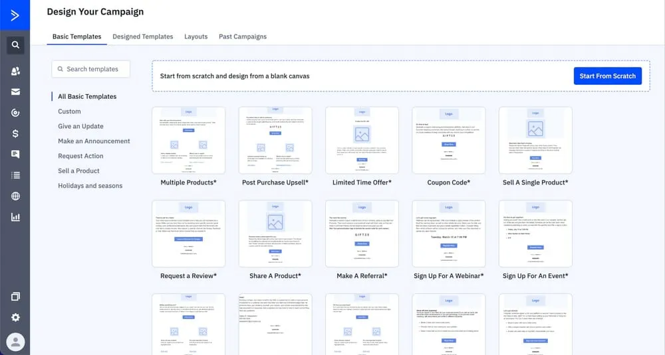Filter templates by Sell a Product
This screenshot has width=665, height=355.
pos(78,171)
